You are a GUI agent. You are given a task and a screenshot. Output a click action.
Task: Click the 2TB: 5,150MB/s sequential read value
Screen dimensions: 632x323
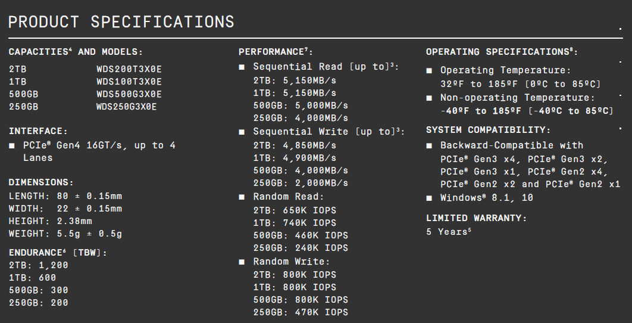coord(295,81)
